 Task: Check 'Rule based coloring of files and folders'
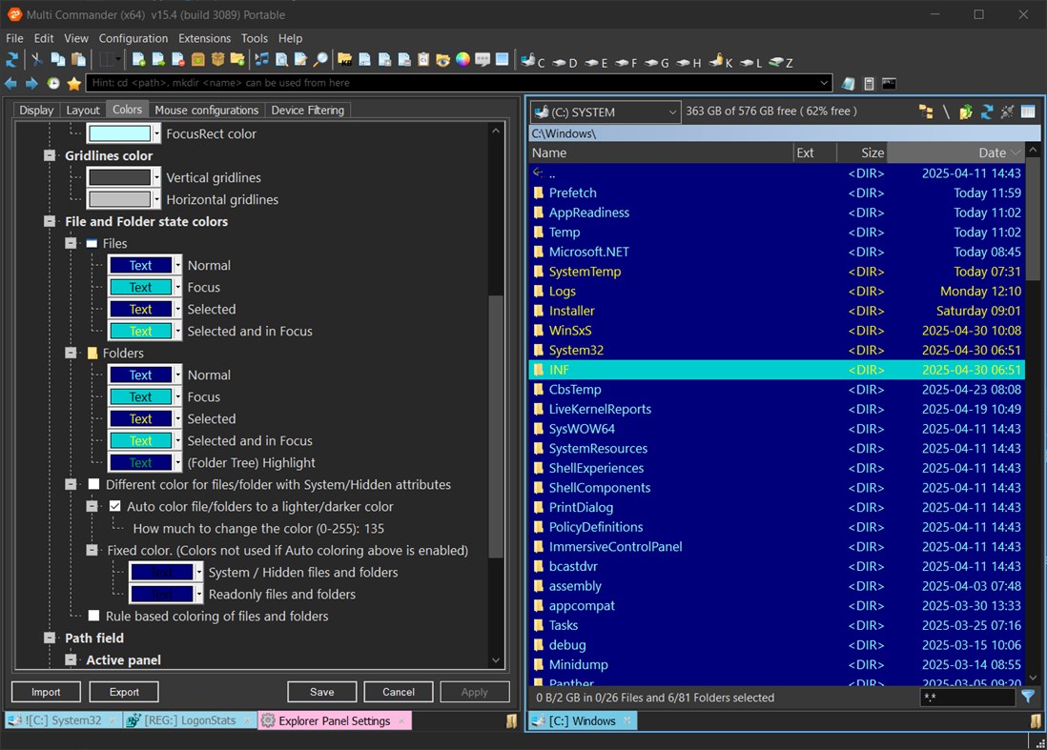coord(93,617)
